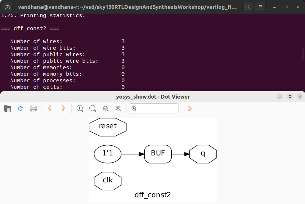This screenshot has height=204, width=305.
Task: Navigate forward to the next graph view
Action: pos(63,108)
